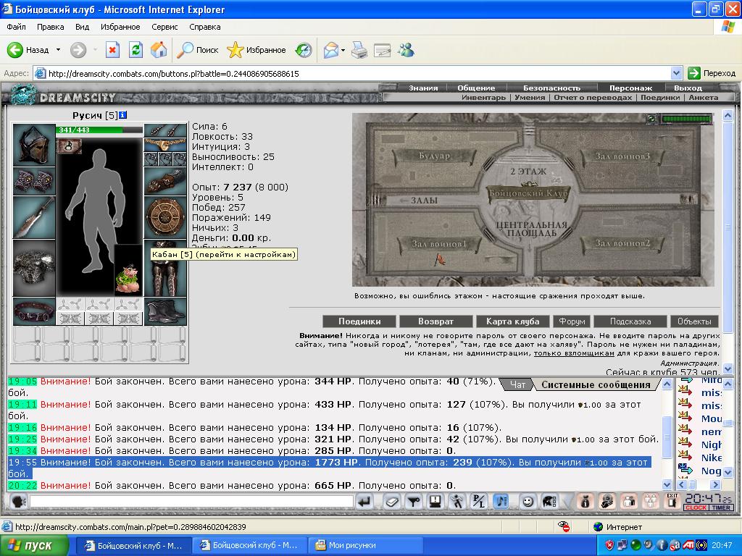
Task: Click the Поединки button under the map
Action: [359, 321]
